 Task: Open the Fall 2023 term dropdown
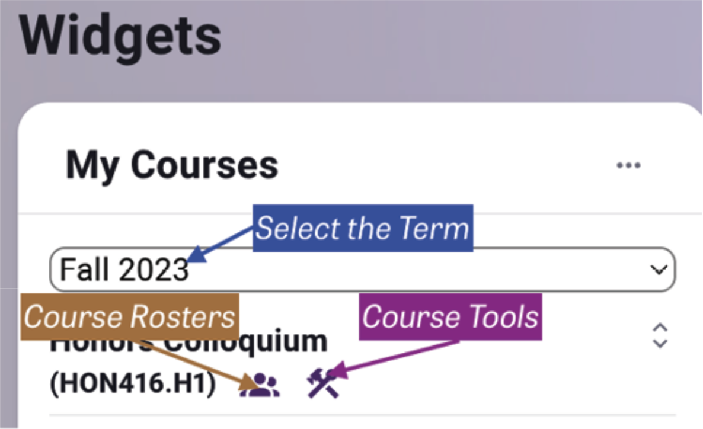coord(362,270)
